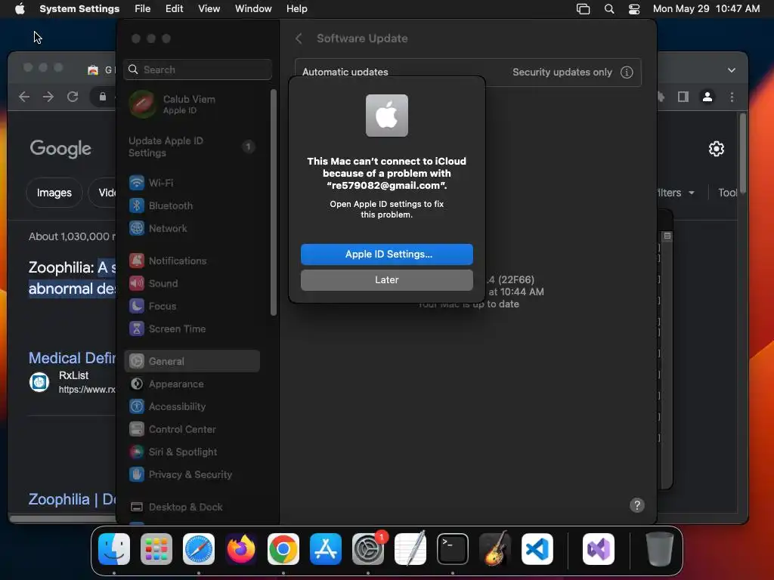Select Privacy & Security icon in sidebar
This screenshot has width=774, height=580.
coord(137,474)
